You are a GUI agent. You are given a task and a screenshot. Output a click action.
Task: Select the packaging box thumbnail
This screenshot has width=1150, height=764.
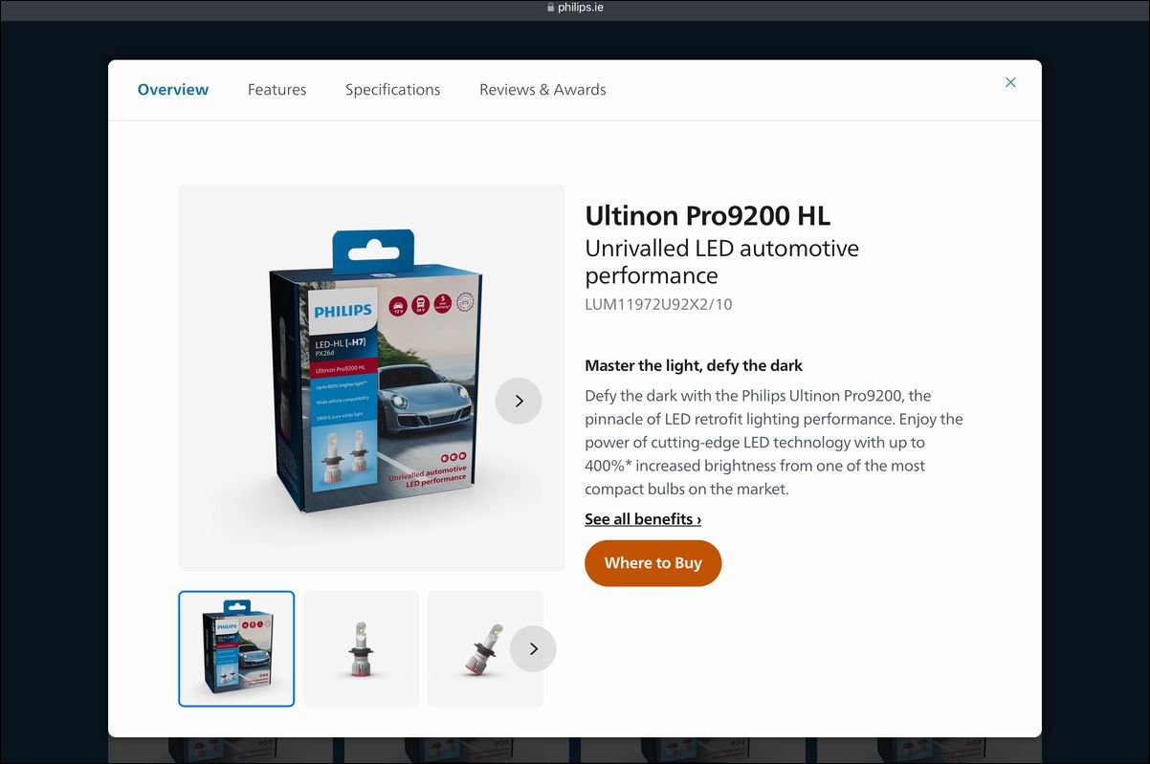tap(236, 648)
